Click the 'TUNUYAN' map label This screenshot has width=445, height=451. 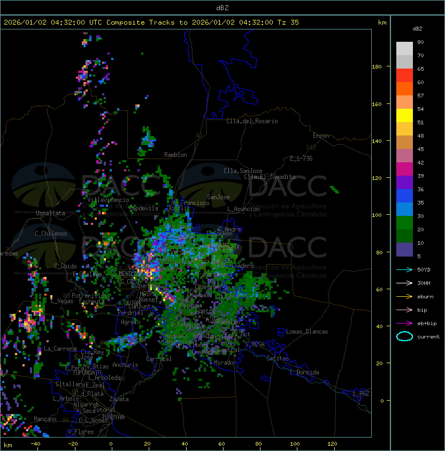pyautogui.click(x=113, y=417)
